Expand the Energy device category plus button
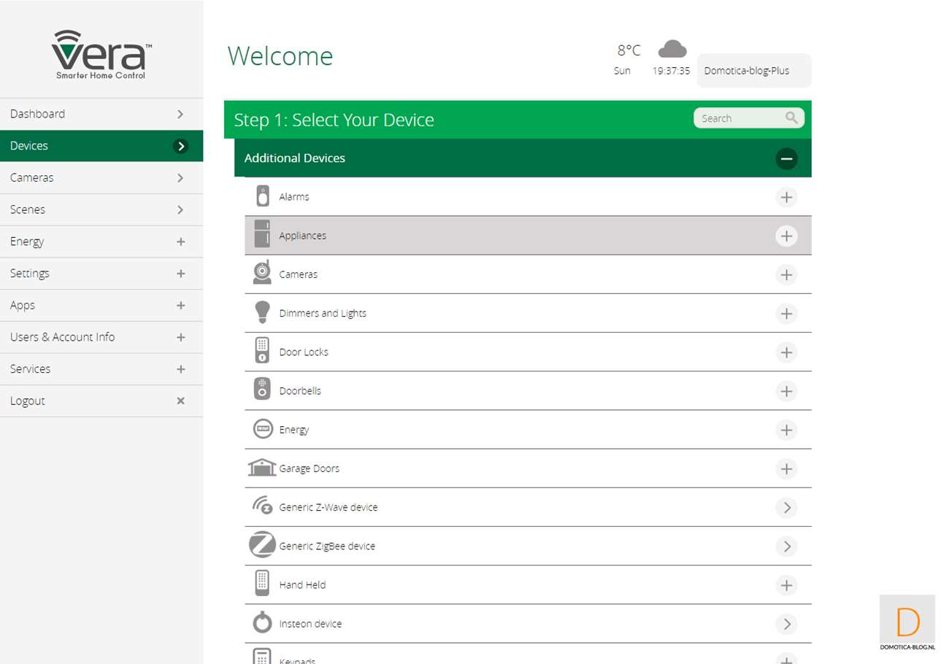949x664 pixels. pyautogui.click(x=786, y=430)
